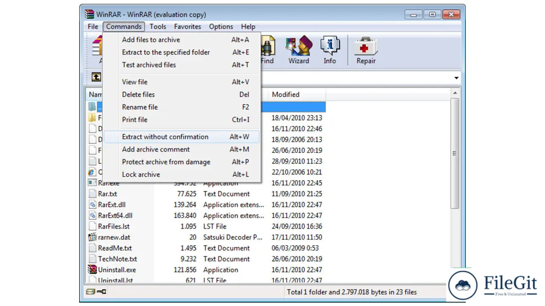545x306 pixels.
Task: Open the address bar dropdown arrow
Action: point(456,78)
